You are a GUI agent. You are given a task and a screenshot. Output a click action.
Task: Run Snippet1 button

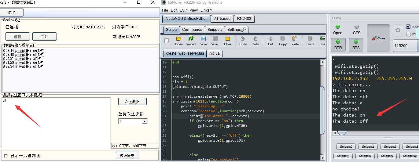pyautogui.click(x=368, y=147)
